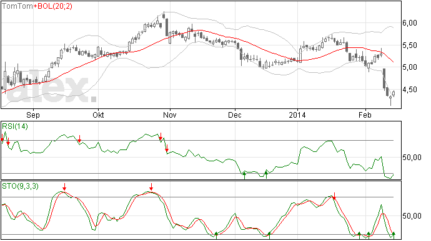Select the Feb month label
The width and height of the screenshot is (431, 241).
[x=365, y=115]
